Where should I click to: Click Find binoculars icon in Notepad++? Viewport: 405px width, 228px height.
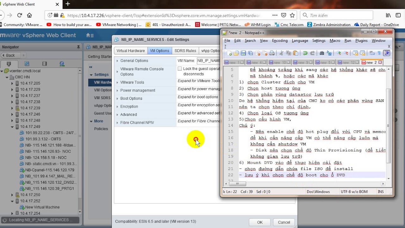tap(322, 53)
